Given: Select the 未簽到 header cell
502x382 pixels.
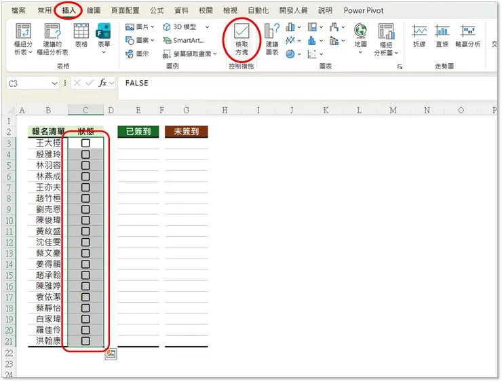Looking at the screenshot, I should click(x=186, y=132).
